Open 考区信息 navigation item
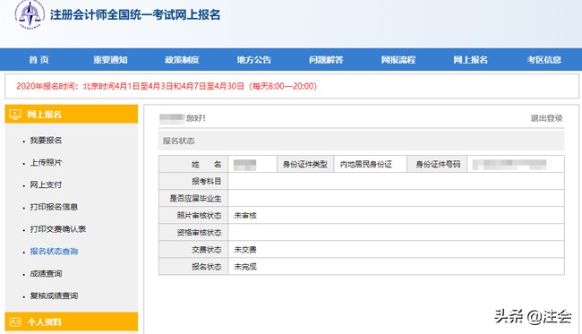The height and width of the screenshot is (334, 582). click(x=543, y=60)
